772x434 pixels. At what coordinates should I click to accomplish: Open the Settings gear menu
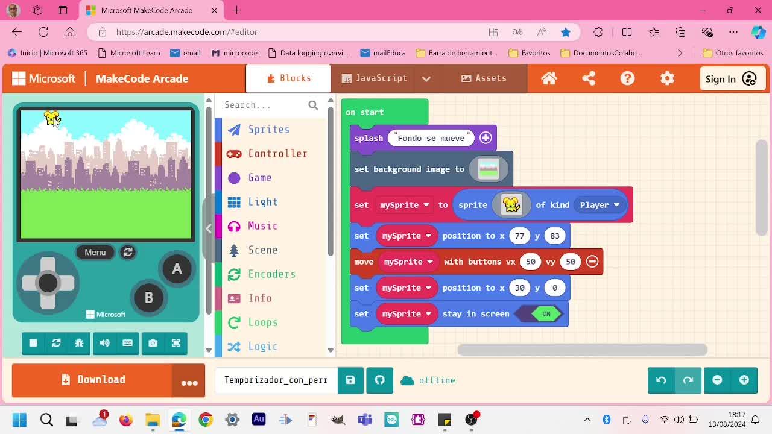(667, 78)
